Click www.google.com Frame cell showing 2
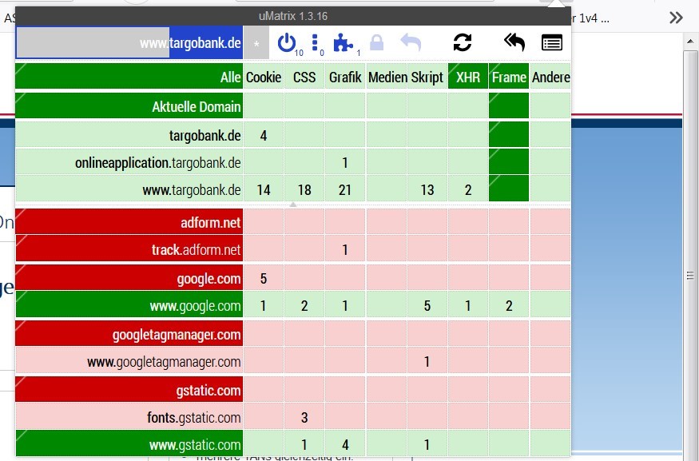 pyautogui.click(x=509, y=305)
